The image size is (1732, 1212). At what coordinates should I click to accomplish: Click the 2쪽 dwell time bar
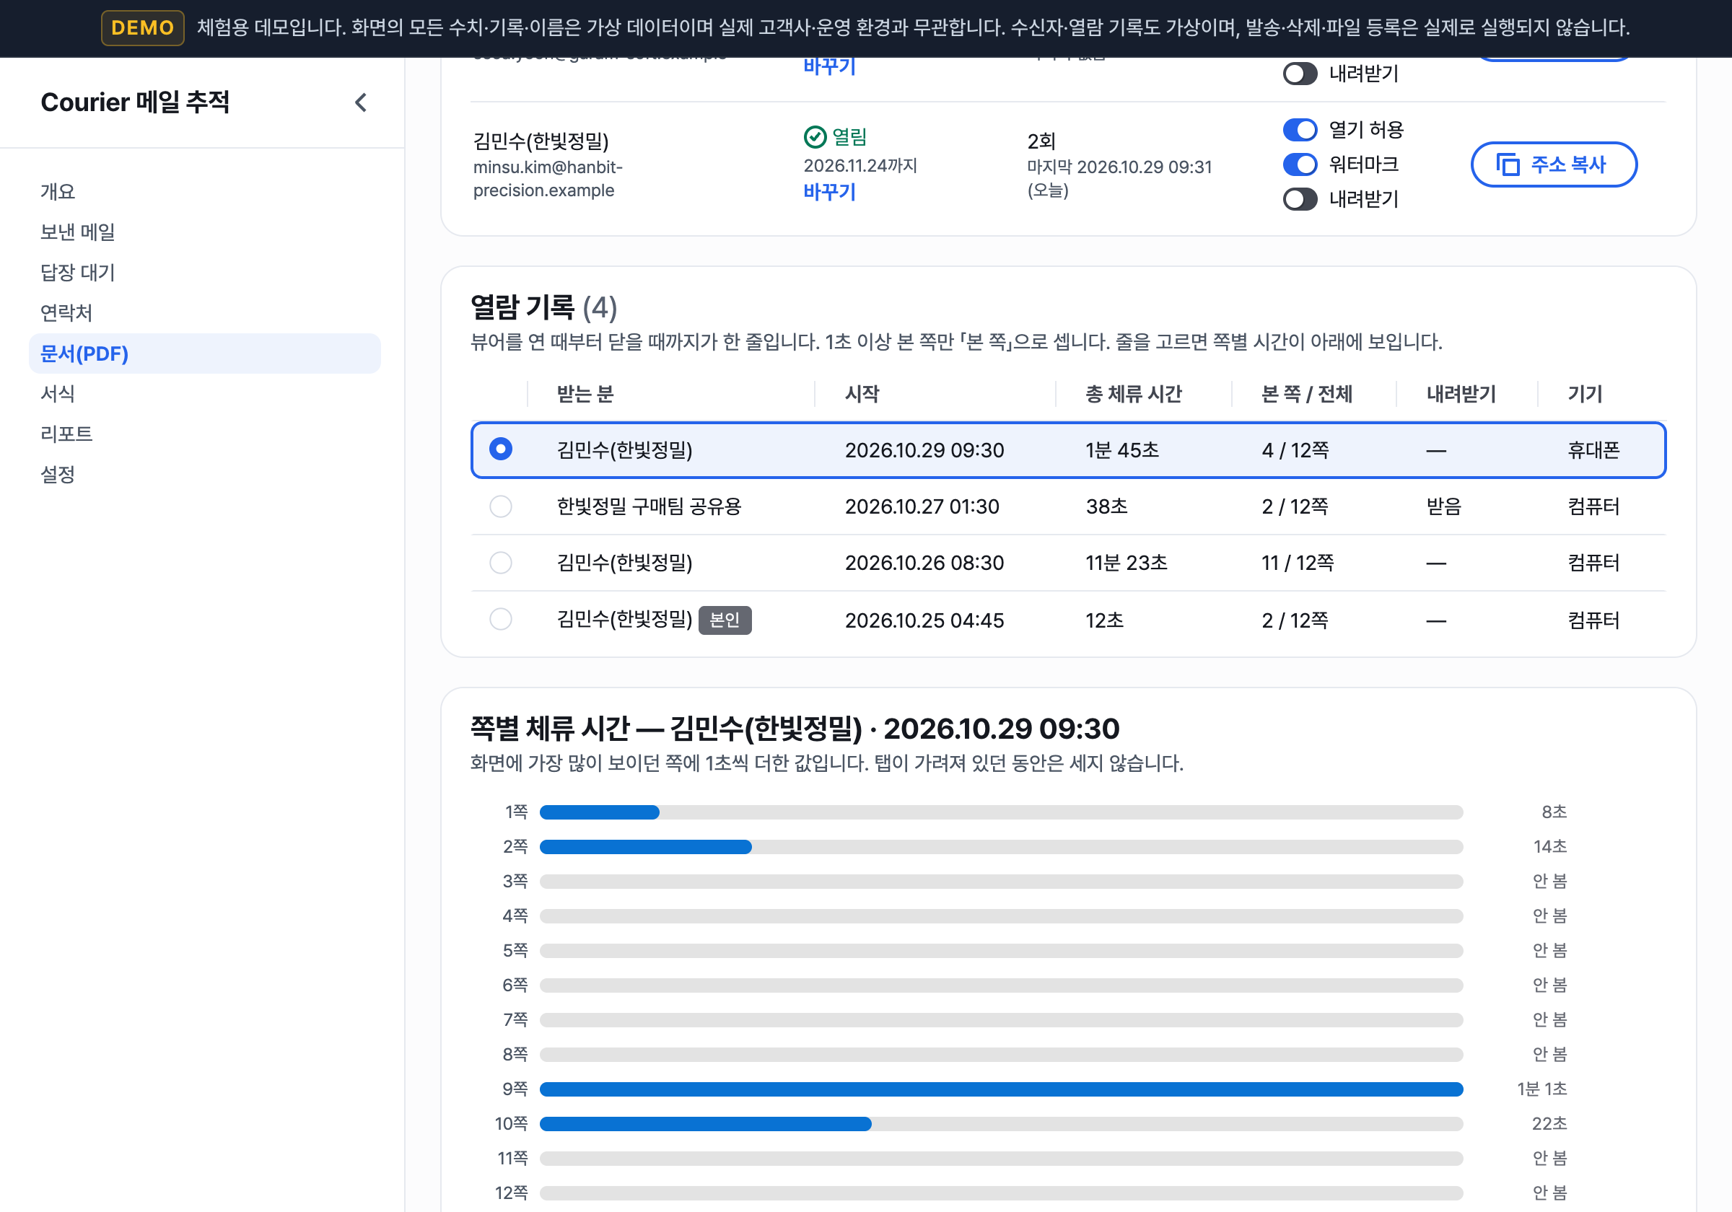tap(1001, 846)
